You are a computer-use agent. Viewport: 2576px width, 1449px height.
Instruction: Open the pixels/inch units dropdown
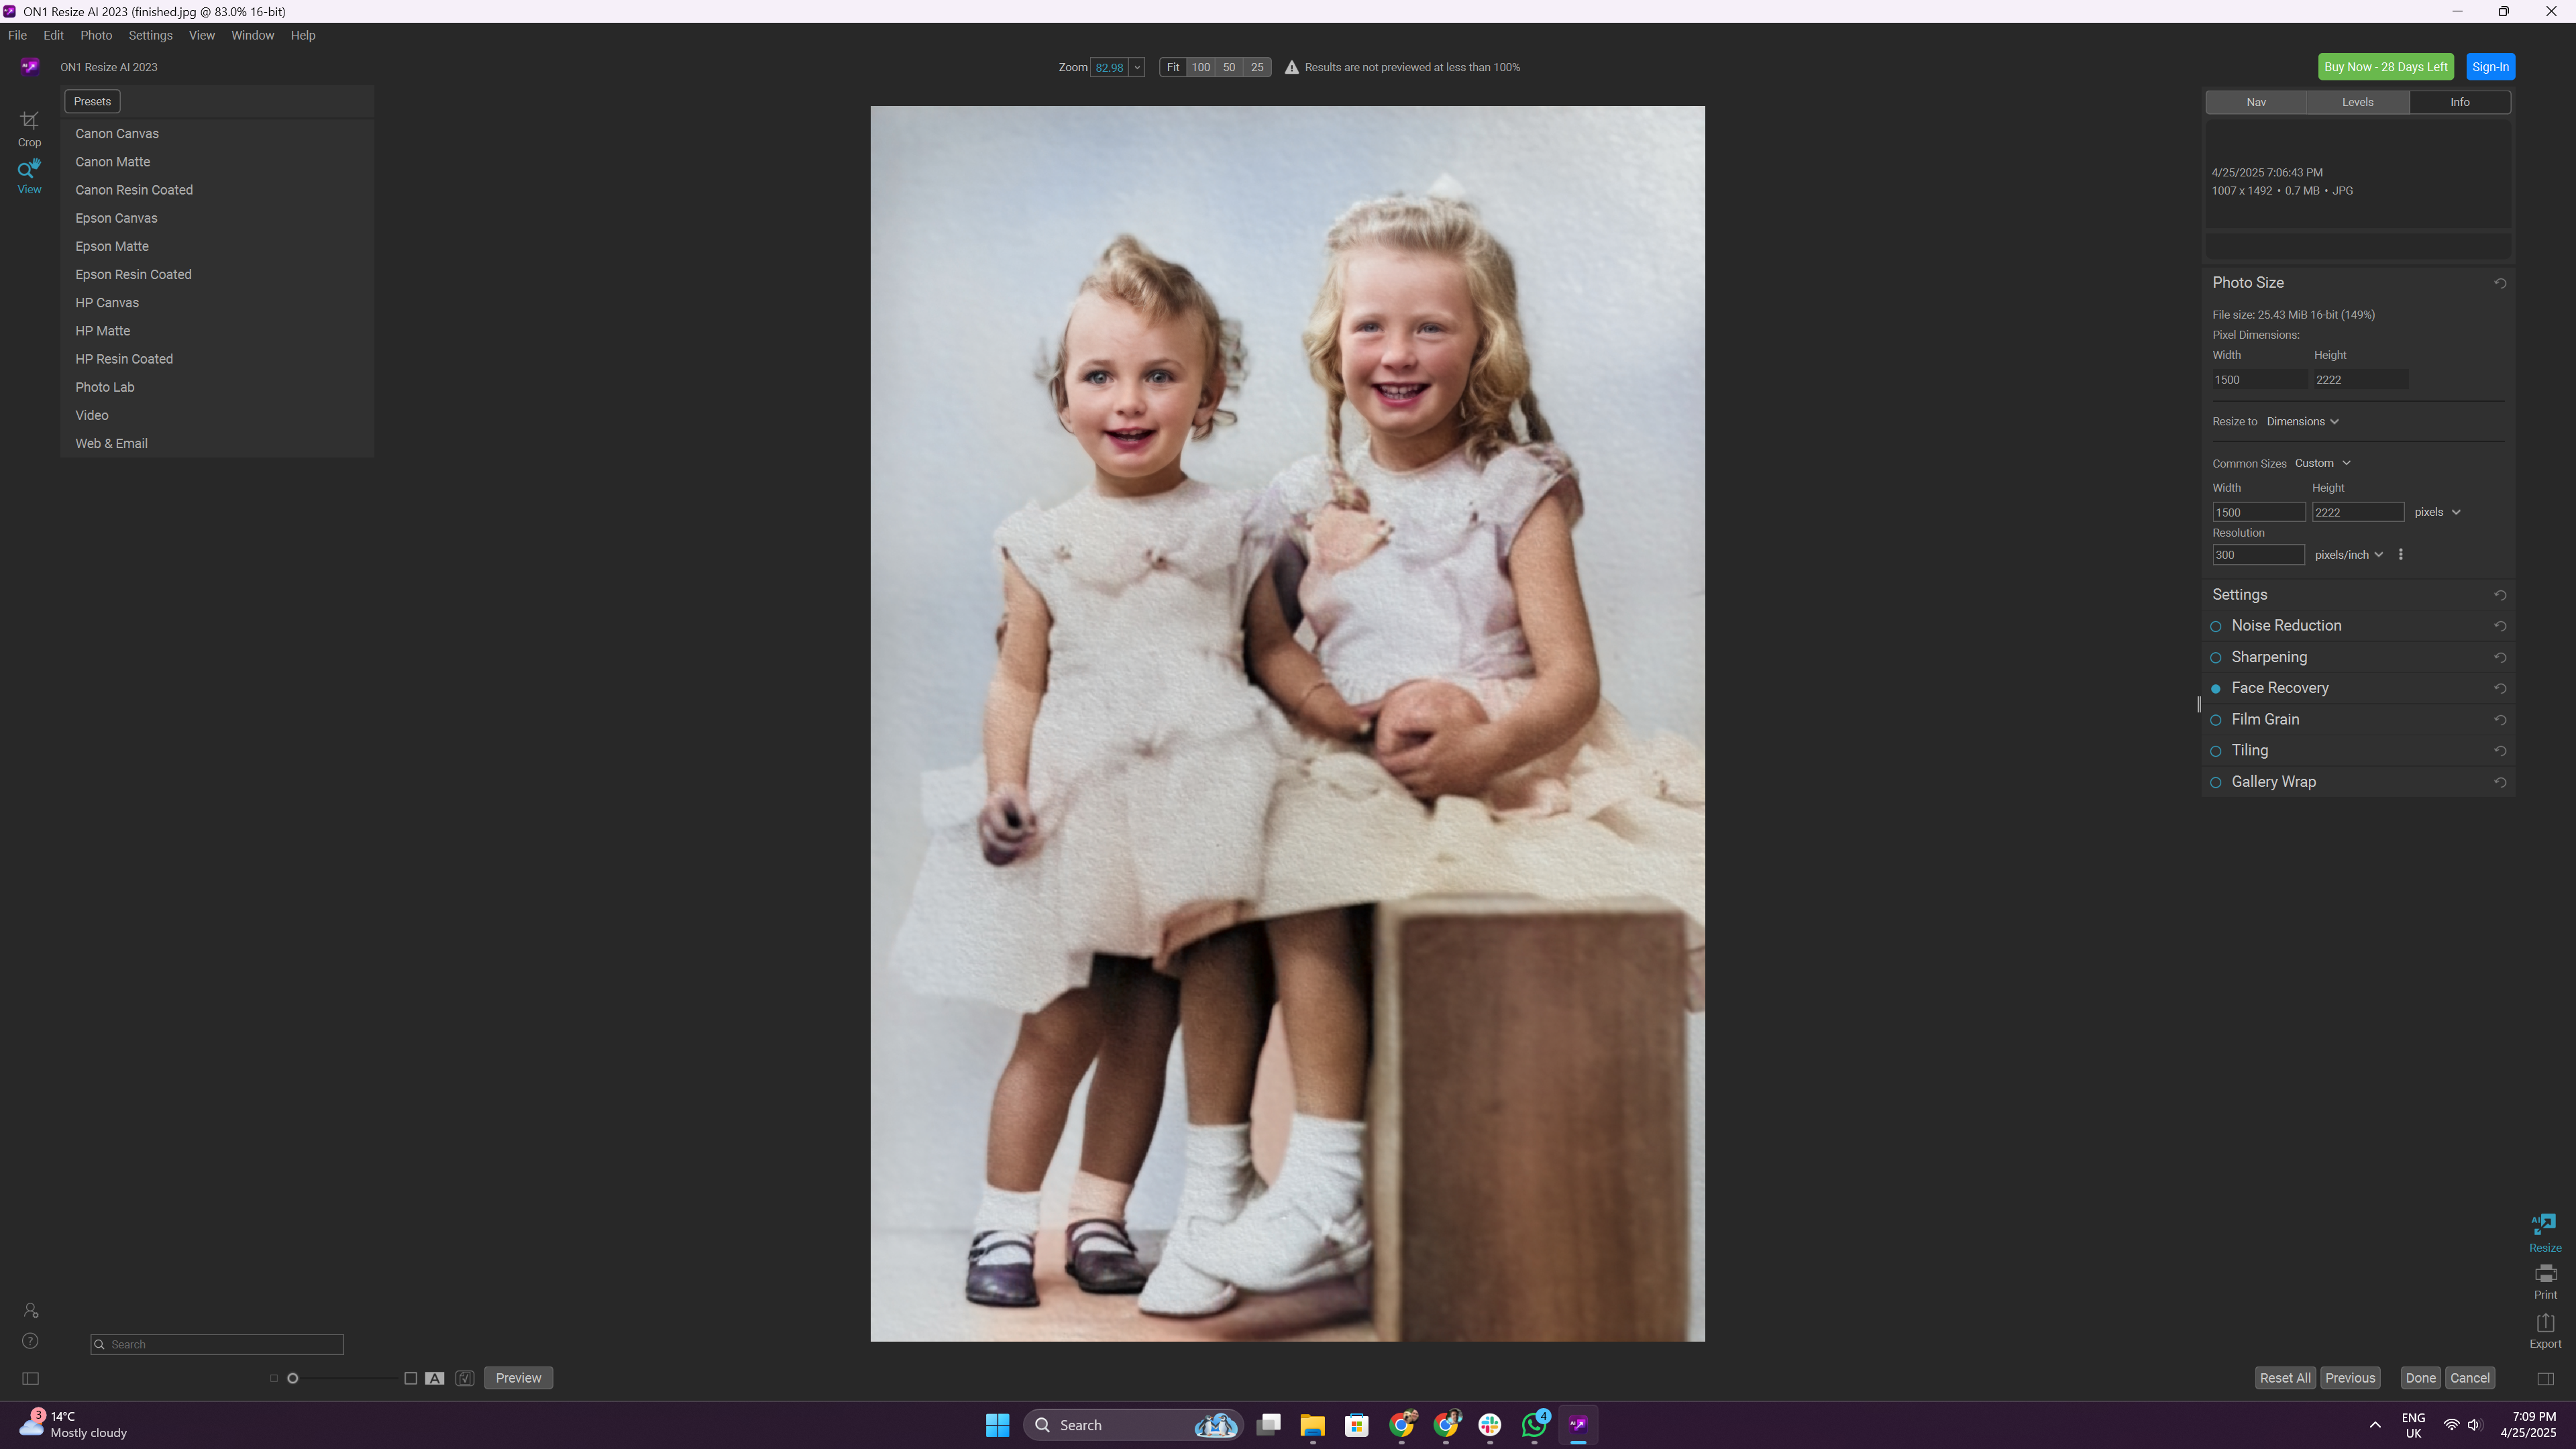pyautogui.click(x=2348, y=555)
